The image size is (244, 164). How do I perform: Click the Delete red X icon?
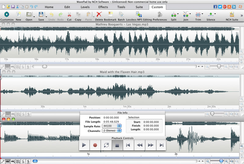tap(99, 14)
